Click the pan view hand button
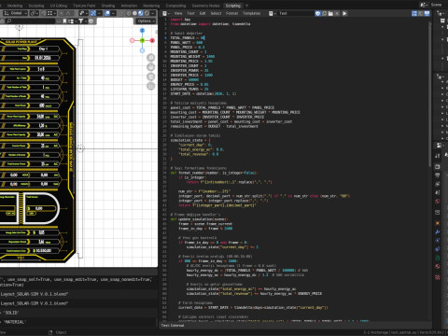The width and height of the screenshot is (448, 336). coord(150,67)
